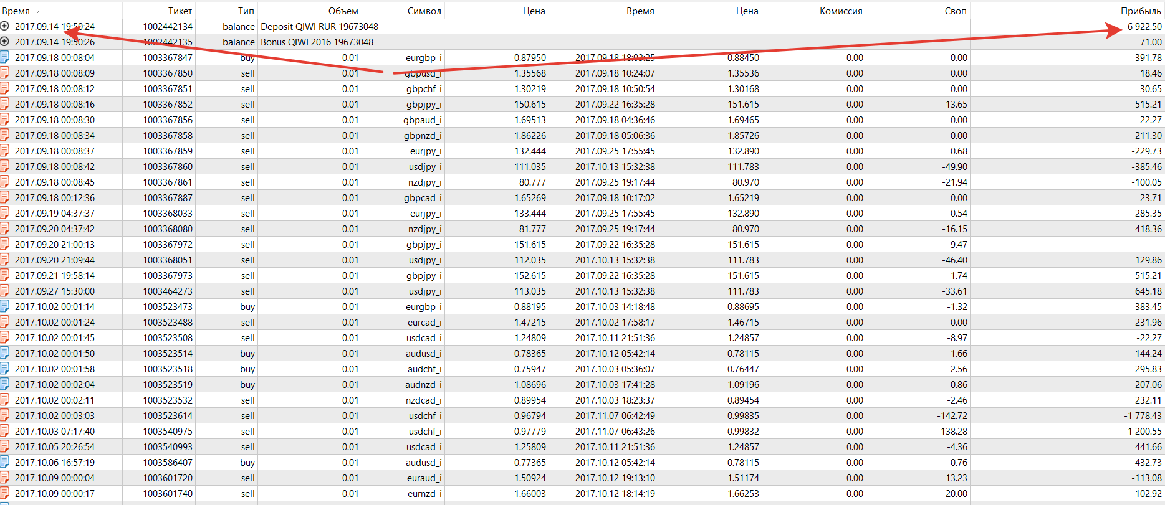Click the profit value 645.18

pyautogui.click(x=1149, y=291)
